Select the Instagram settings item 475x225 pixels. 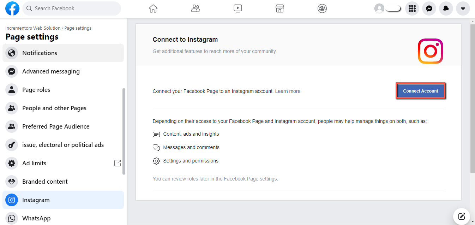(x=63, y=200)
